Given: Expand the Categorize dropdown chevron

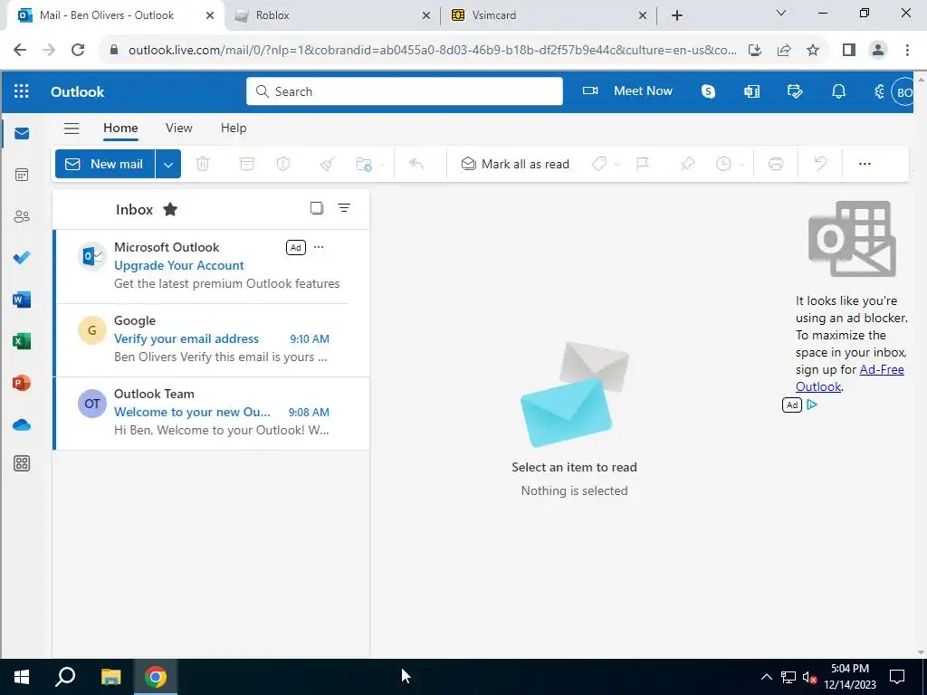Looking at the screenshot, I should tap(616, 165).
